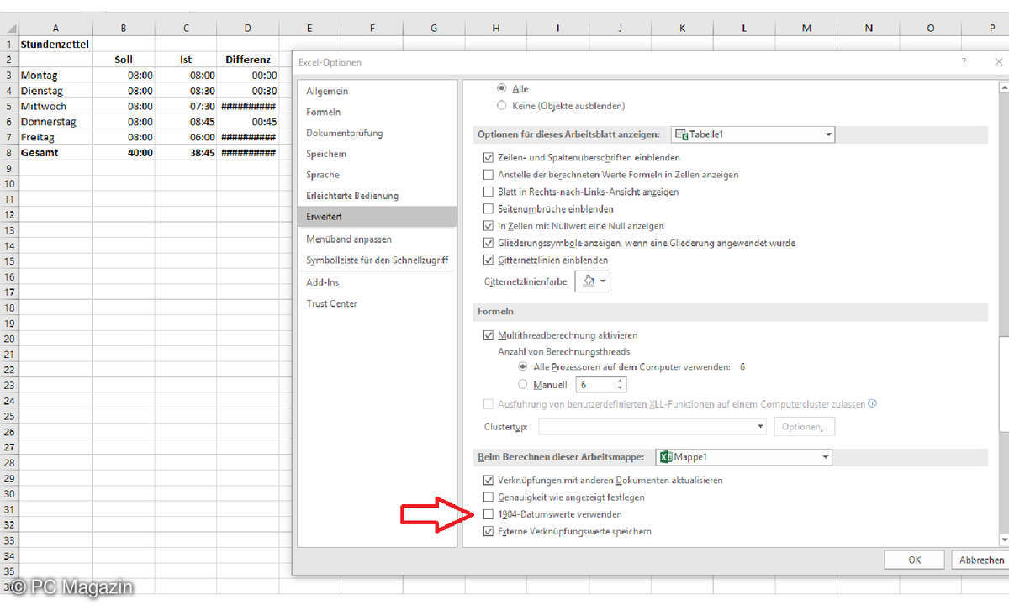Select the Gesamt cell
The width and height of the screenshot is (1009, 605).
(x=55, y=153)
